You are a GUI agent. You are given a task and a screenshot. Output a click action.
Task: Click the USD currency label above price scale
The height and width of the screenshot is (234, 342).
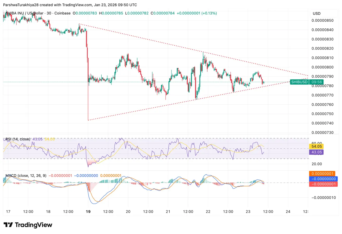(317, 13)
